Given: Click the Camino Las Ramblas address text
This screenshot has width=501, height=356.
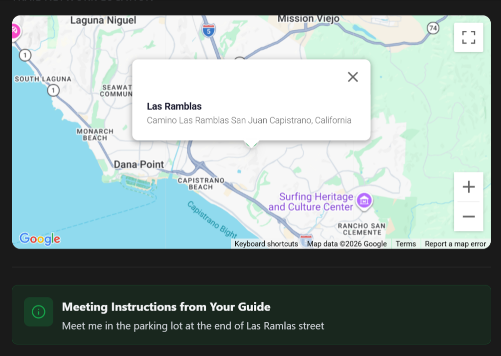Looking at the screenshot, I should [249, 120].
